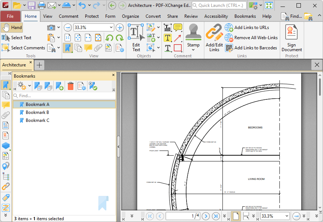This screenshot has height=222, width=323.
Task: Click the add new bookmark icon
Action: tap(60, 86)
